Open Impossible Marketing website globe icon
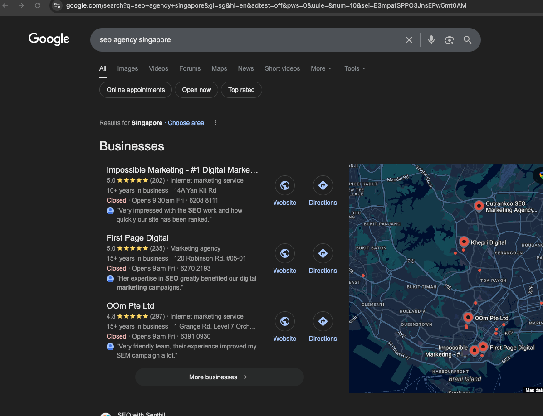Screen dimensions: 543x416 [x=285, y=185]
